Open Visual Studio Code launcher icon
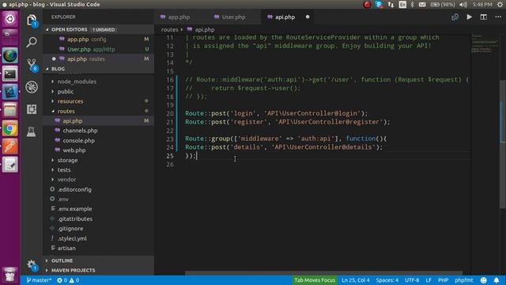The width and height of the screenshot is (506, 285). (10, 92)
